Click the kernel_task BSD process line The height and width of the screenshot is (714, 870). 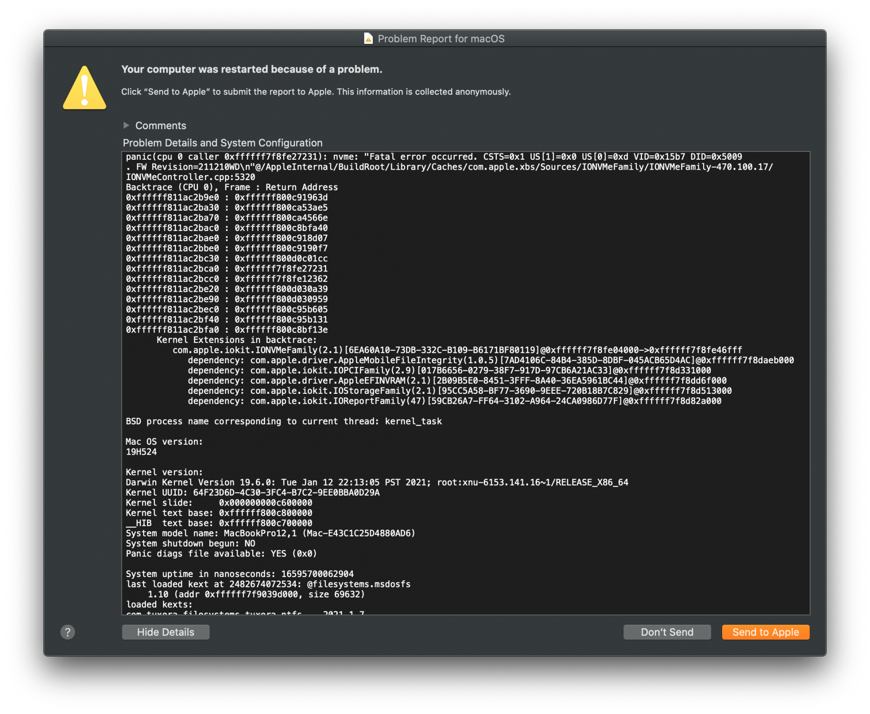pyautogui.click(x=283, y=421)
